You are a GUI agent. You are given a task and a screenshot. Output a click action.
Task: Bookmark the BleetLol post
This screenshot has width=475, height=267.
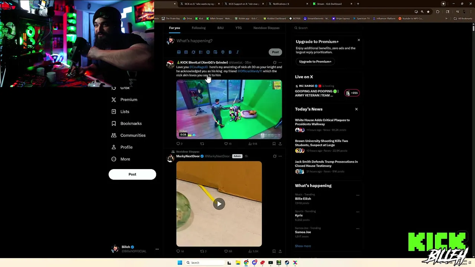tap(274, 144)
